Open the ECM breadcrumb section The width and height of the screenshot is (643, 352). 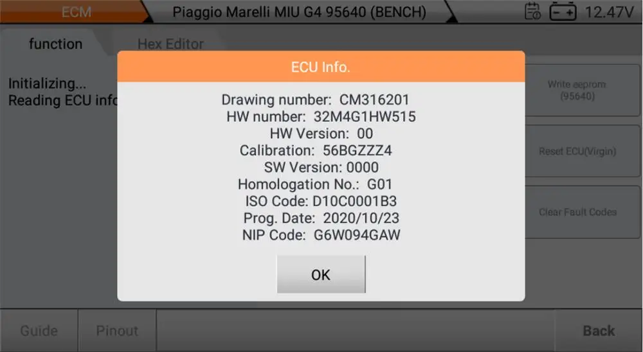coord(77,12)
